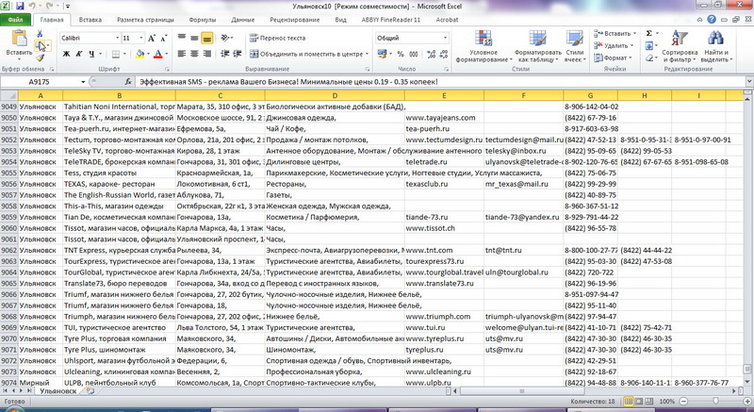Screen dimensions: 754x412
Task: Click the AutoSum sigma icon
Action: tap(648, 33)
